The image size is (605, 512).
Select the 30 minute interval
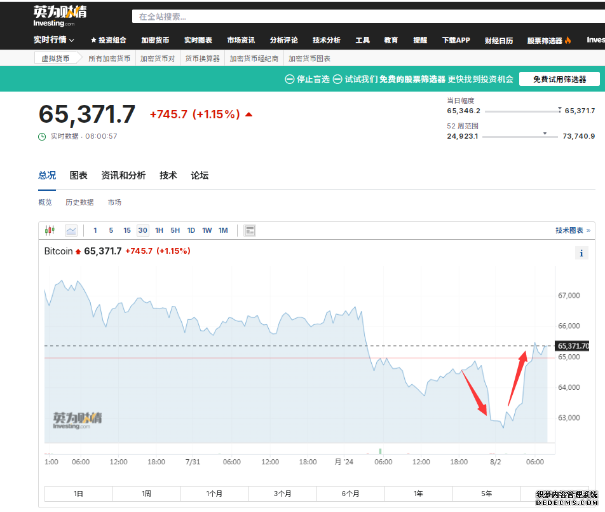[143, 230]
